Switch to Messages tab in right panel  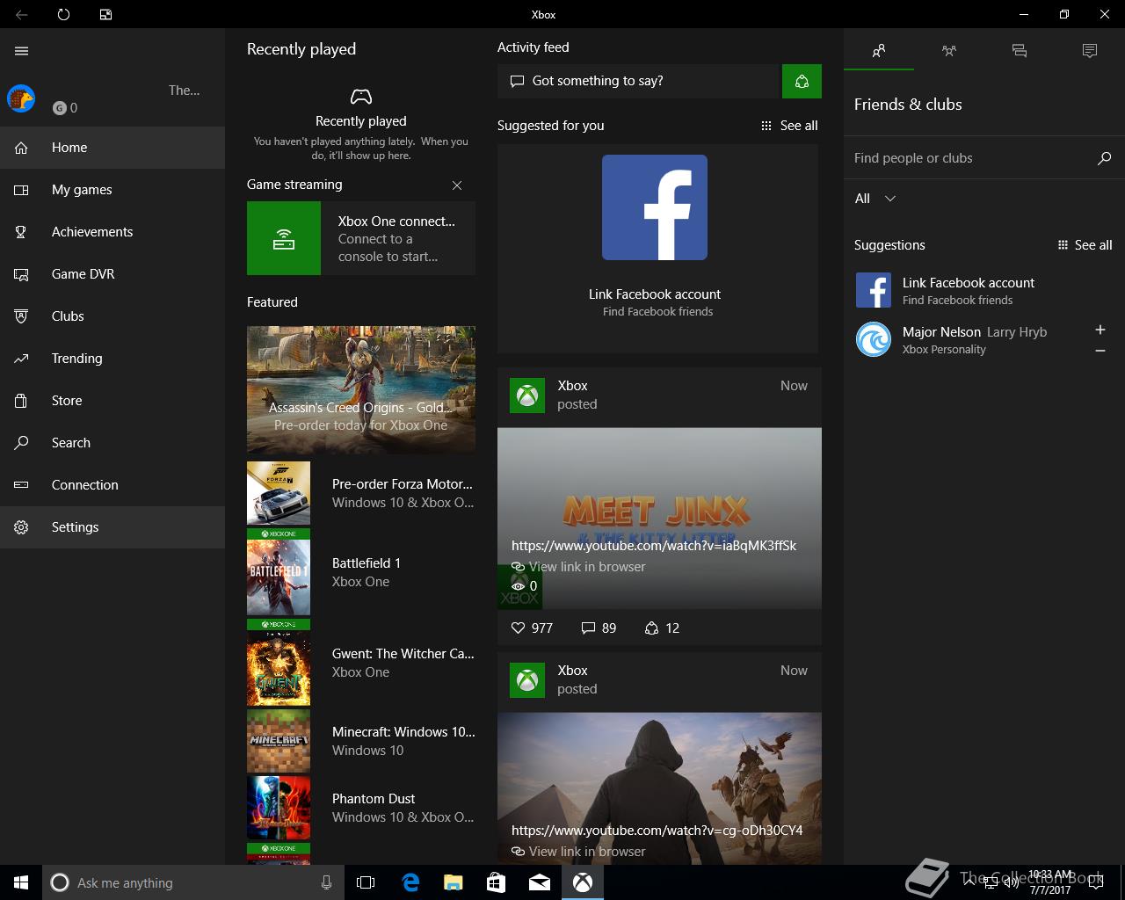click(1020, 51)
